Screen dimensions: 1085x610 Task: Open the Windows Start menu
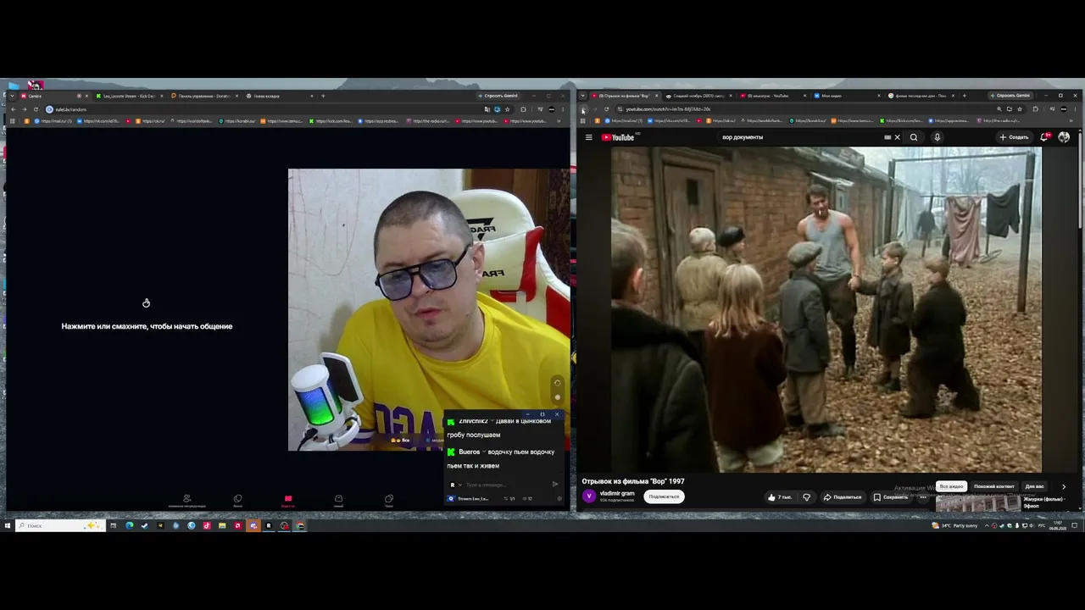point(8,526)
